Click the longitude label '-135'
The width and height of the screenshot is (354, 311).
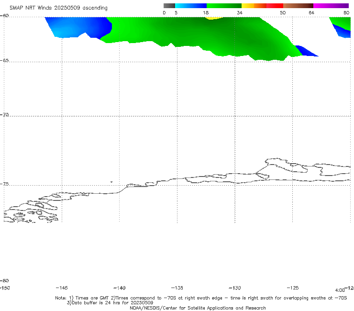pos(177,288)
